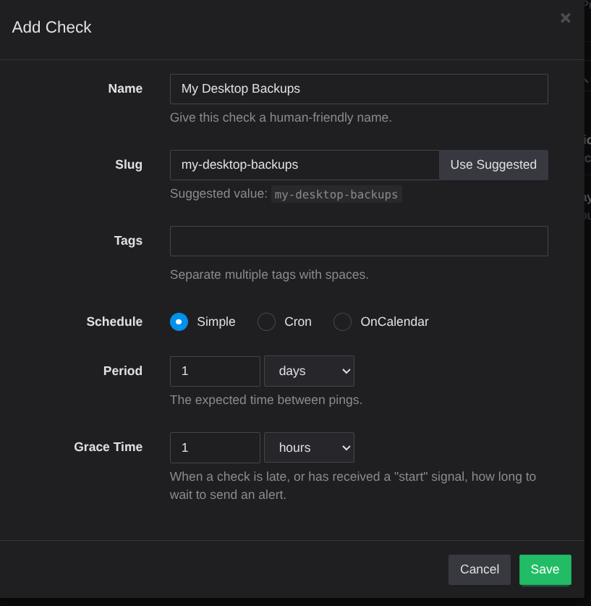Select the OnCalendar schedule option
Image resolution: width=591 pixels, height=606 pixels.
pos(342,321)
